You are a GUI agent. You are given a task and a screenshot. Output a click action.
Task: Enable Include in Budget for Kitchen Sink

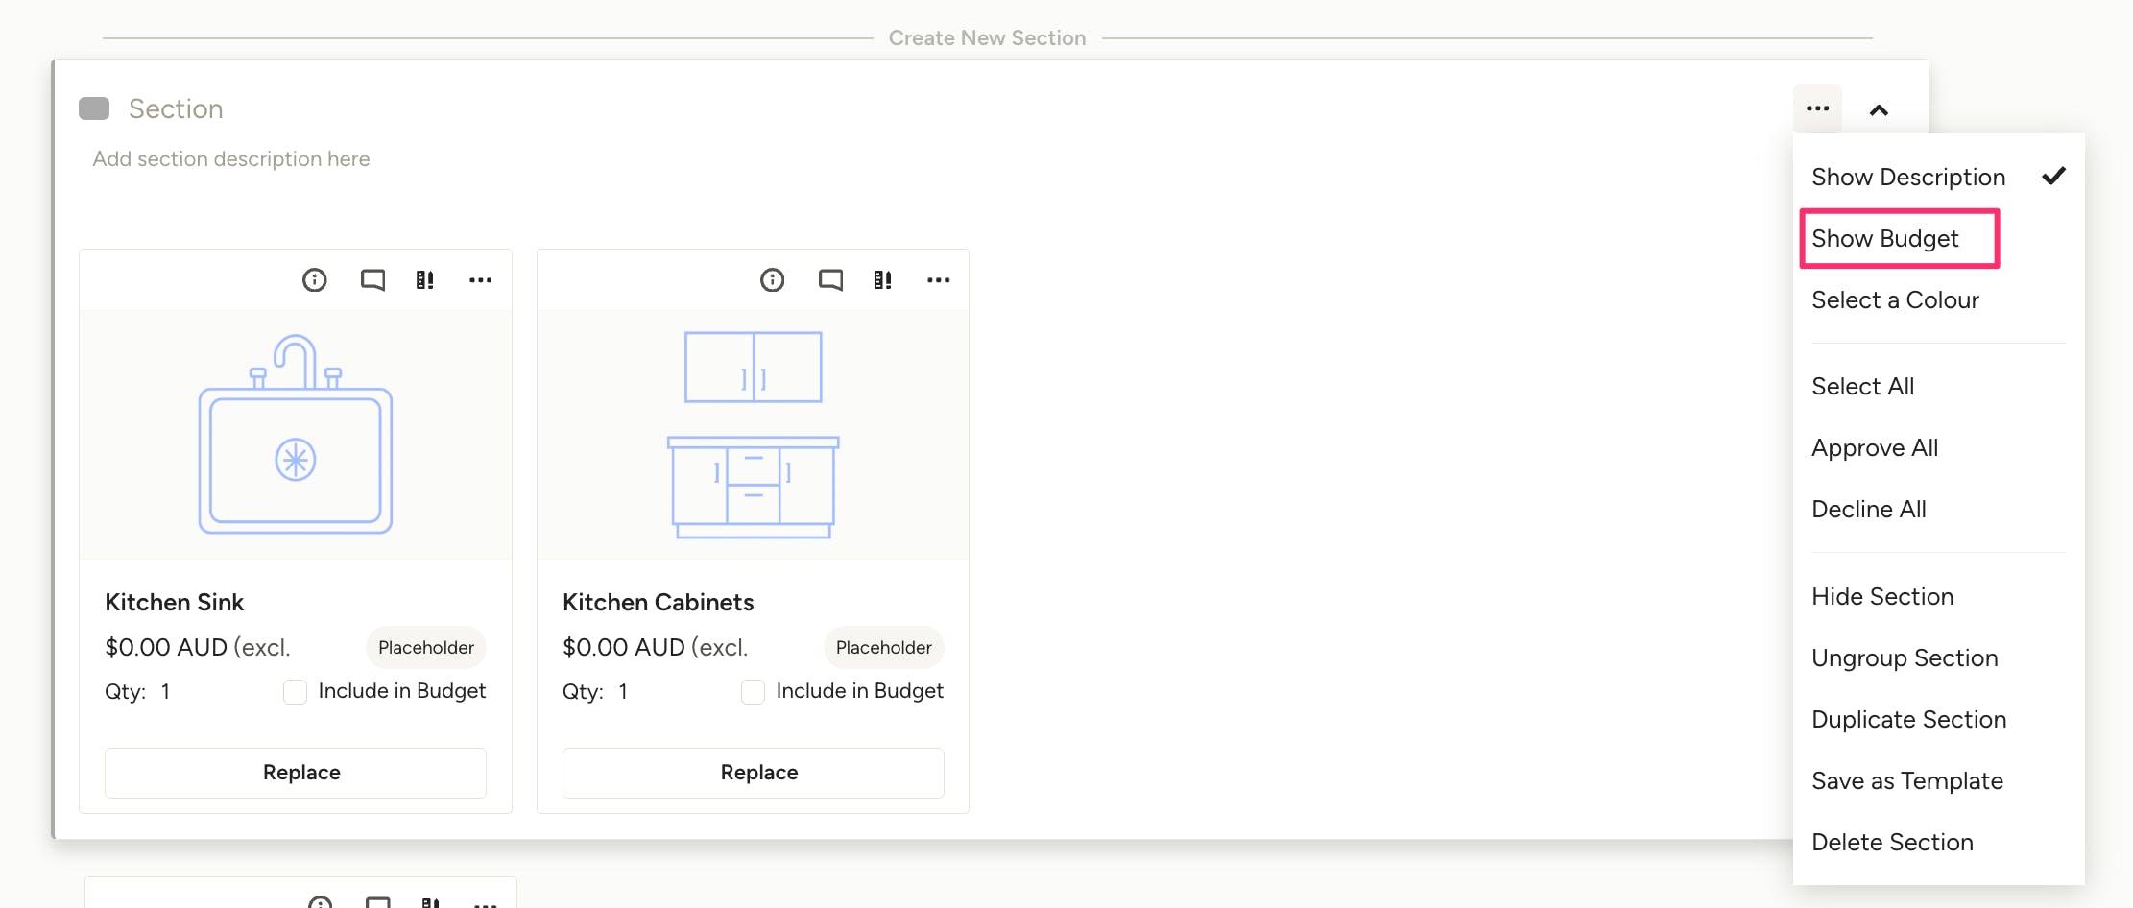(296, 692)
